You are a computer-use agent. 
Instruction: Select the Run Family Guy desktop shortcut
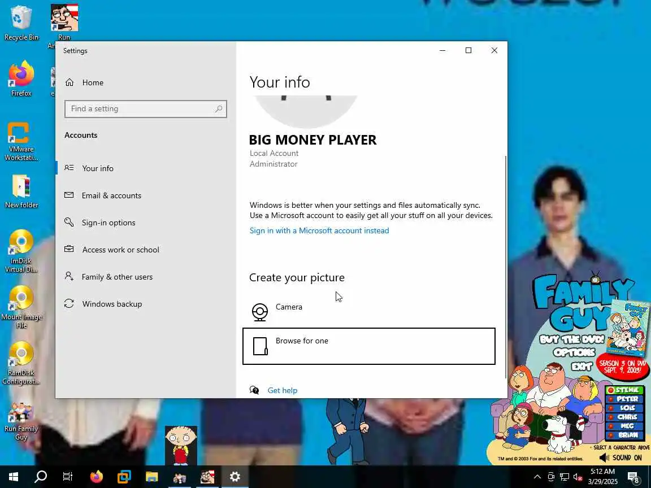[21, 420]
